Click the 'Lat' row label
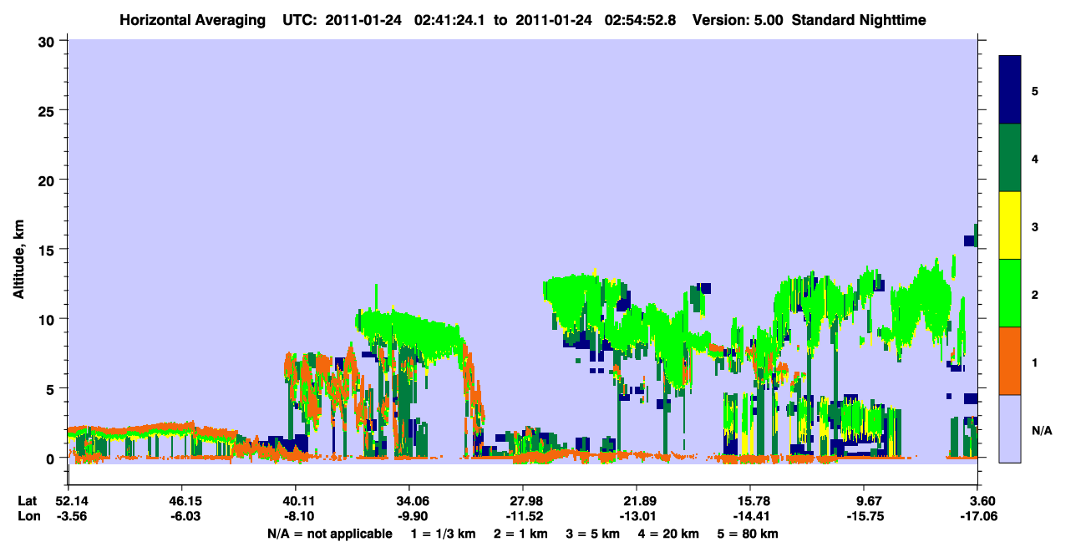The width and height of the screenshot is (1086, 557). pyautogui.click(x=27, y=501)
